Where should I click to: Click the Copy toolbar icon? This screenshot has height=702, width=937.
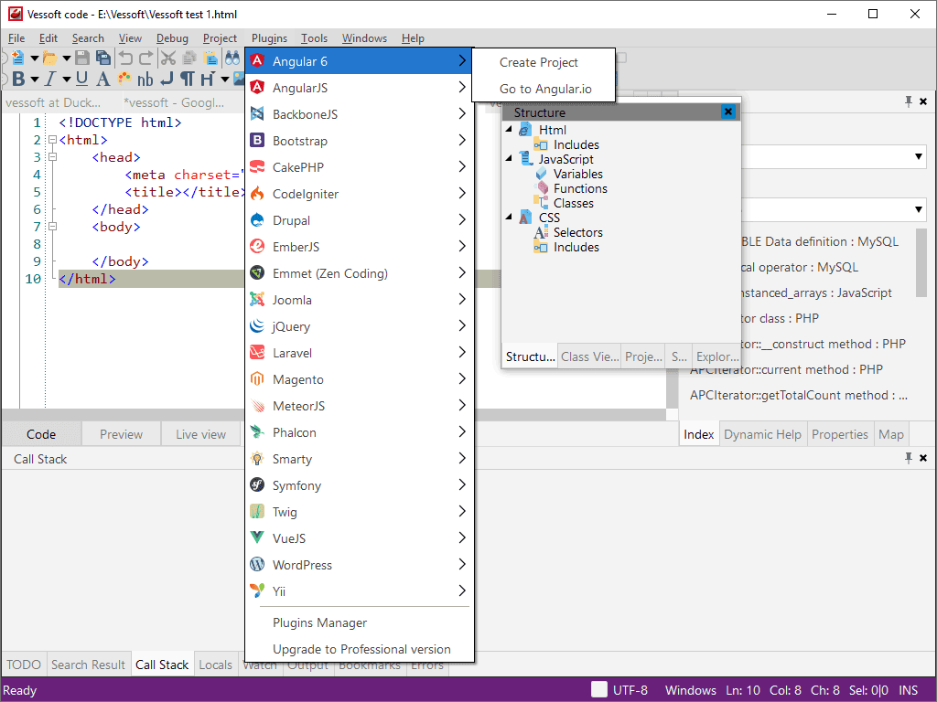189,58
